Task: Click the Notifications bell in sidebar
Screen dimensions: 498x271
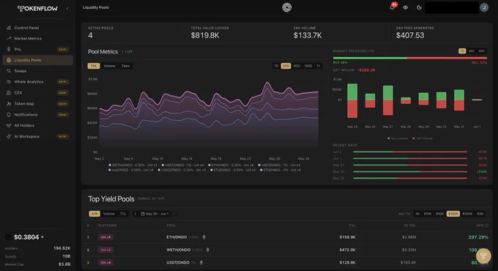Action: [x=9, y=114]
